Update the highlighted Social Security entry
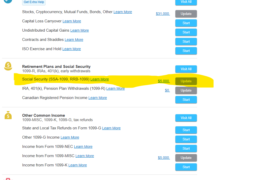The height and width of the screenshot is (180, 273). tap(186, 81)
